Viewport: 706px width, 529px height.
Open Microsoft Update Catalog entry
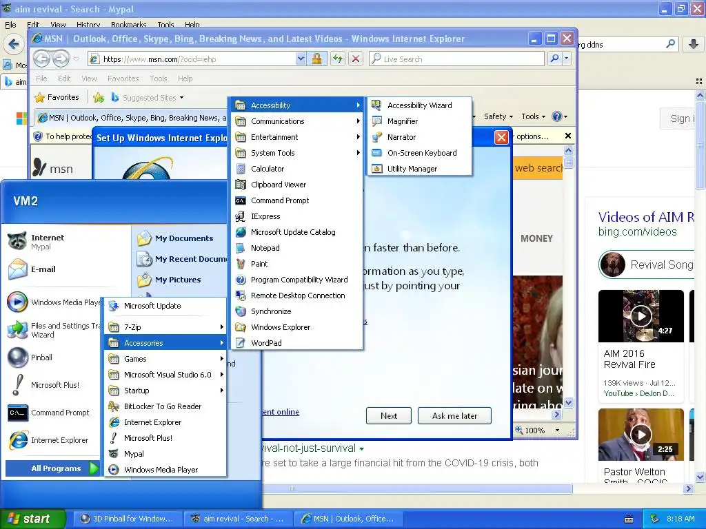[297, 232]
